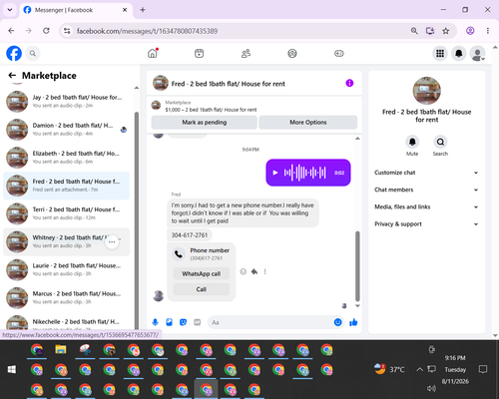Open the Gaming icon in top navigation
The width and height of the screenshot is (499, 399).
(339, 53)
